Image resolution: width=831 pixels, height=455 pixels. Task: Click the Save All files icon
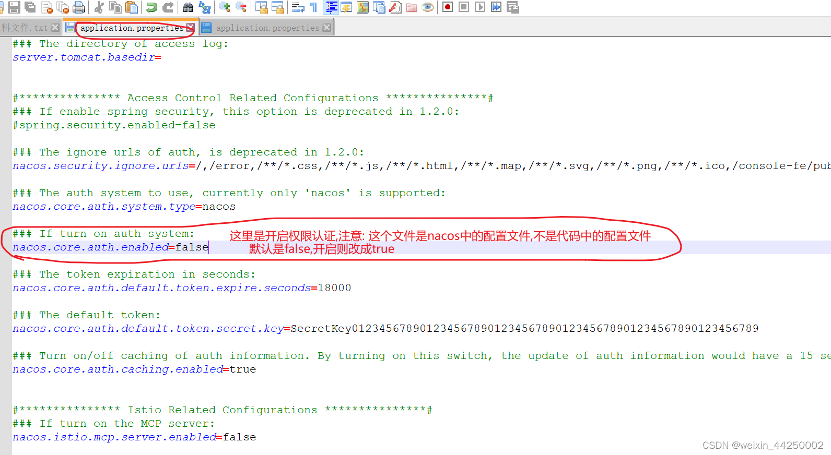tap(30, 7)
